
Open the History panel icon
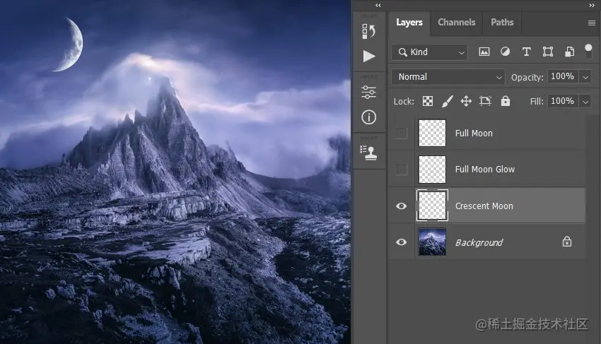[x=368, y=31]
